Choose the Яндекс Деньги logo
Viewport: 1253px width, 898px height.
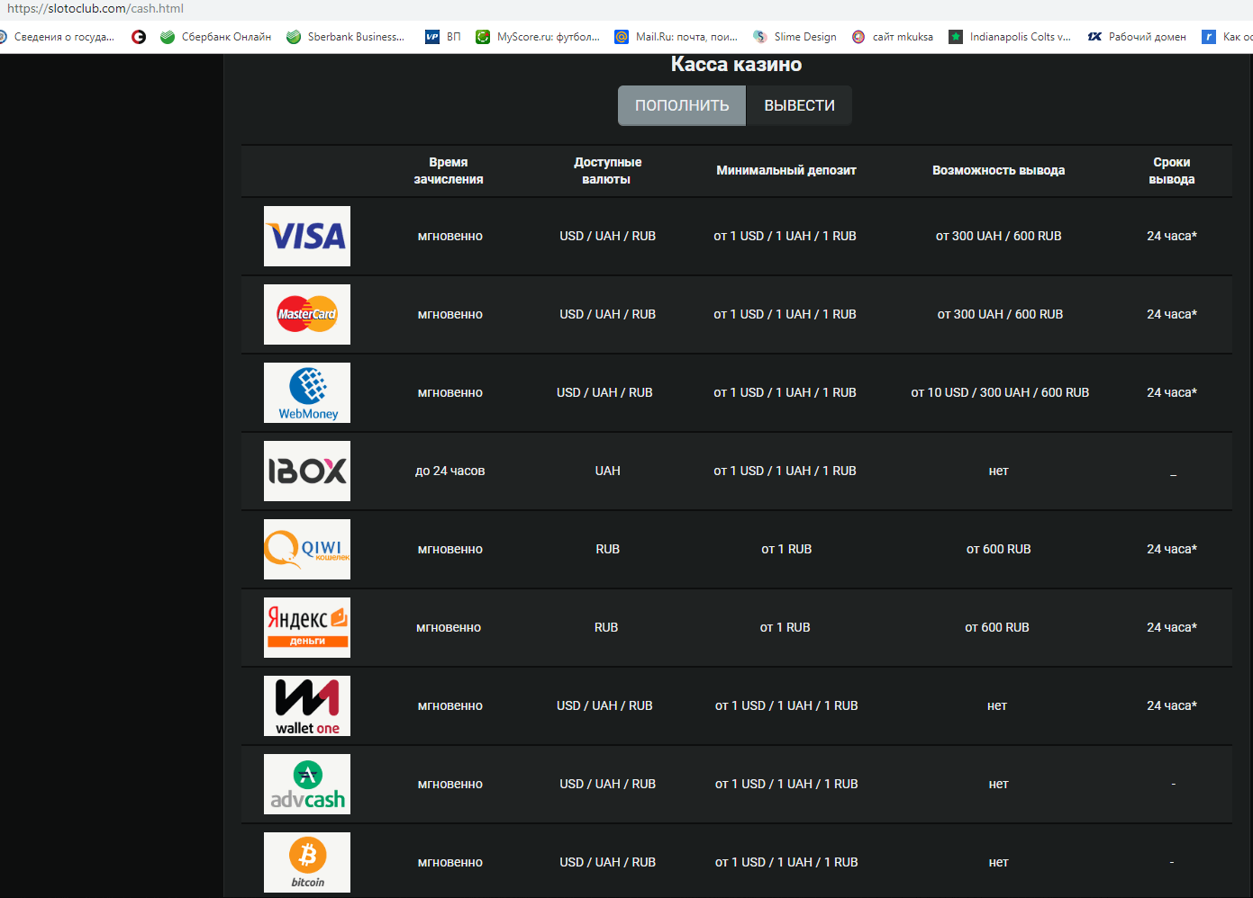307,627
